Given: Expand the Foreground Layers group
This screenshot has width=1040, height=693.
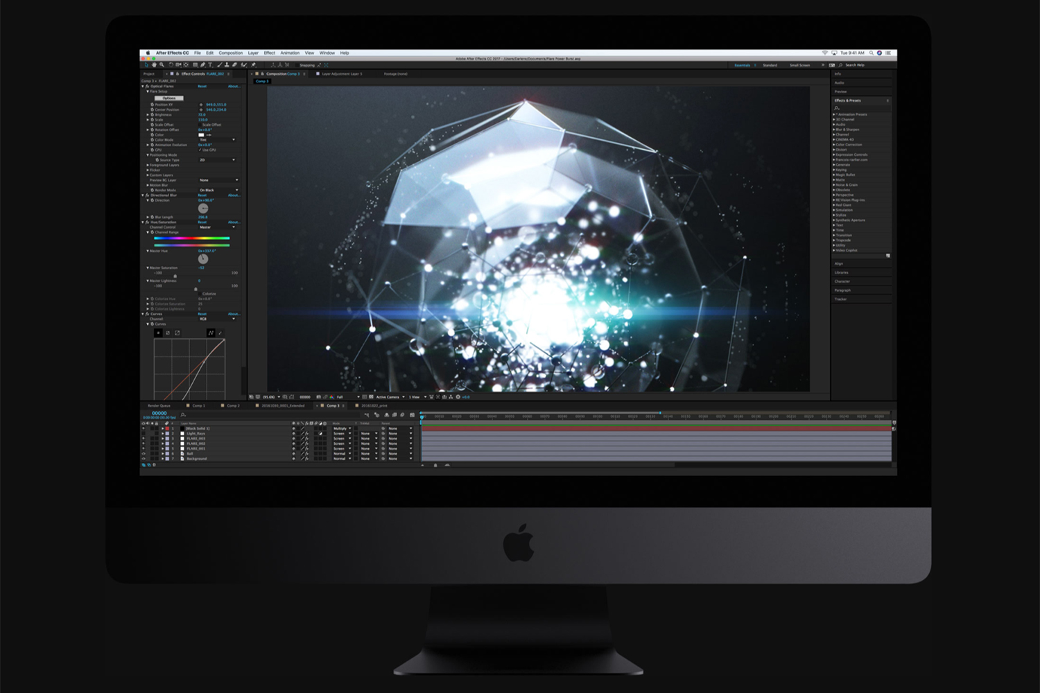Looking at the screenshot, I should click(x=148, y=165).
